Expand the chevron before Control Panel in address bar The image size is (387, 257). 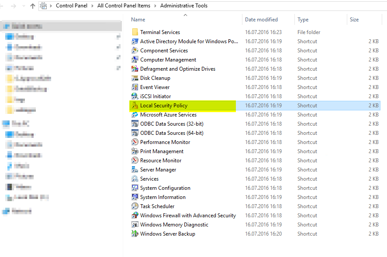coord(52,6)
